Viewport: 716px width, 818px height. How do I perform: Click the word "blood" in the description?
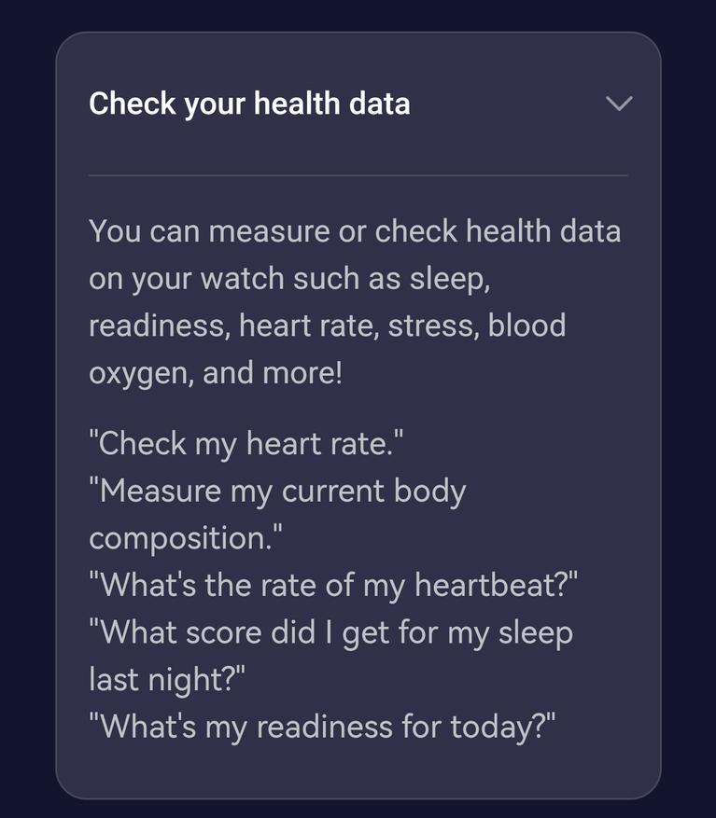tap(526, 326)
